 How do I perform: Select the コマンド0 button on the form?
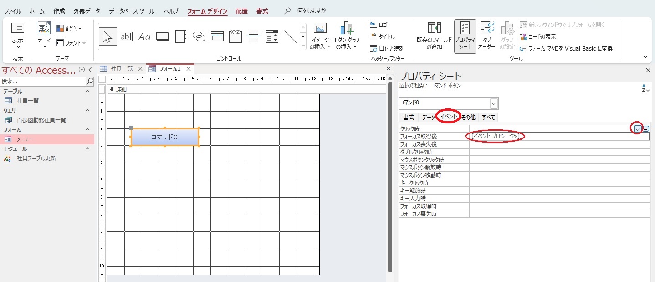[164, 137]
